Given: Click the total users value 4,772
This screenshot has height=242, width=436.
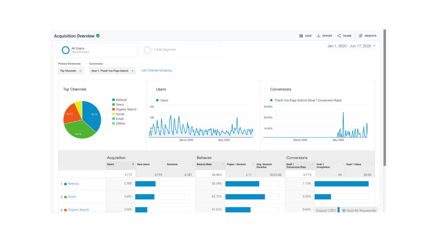Looking at the screenshot, I should click(128, 175).
